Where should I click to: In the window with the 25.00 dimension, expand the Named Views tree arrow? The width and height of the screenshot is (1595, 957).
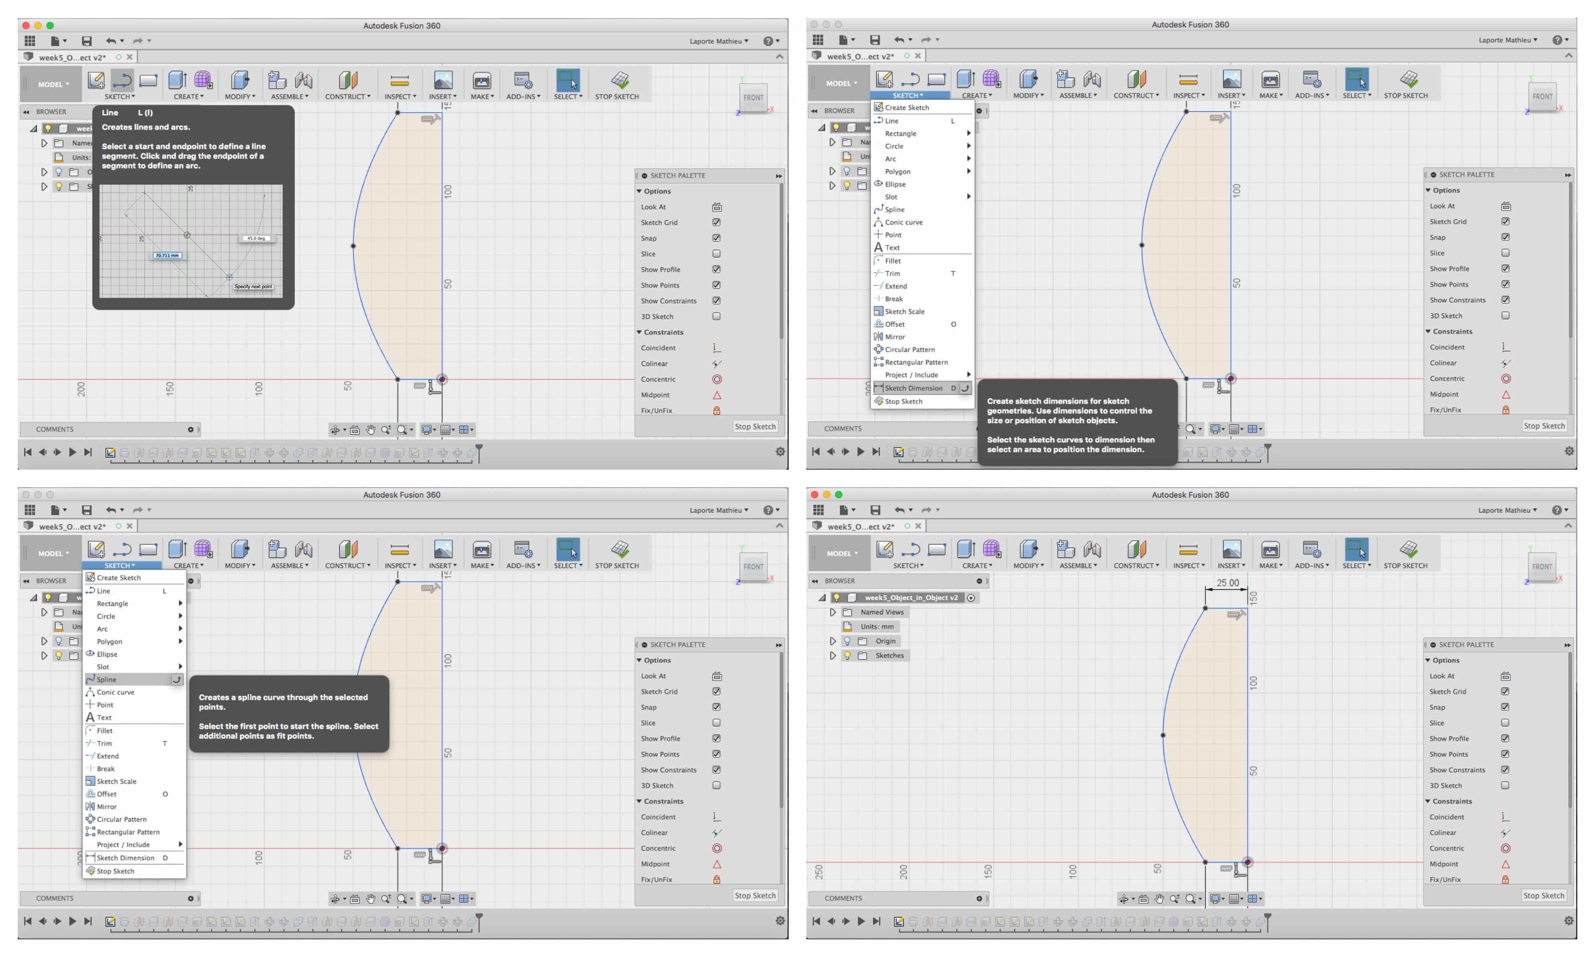pos(833,612)
